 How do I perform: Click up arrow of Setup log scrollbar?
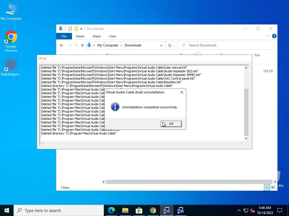coord(246,68)
